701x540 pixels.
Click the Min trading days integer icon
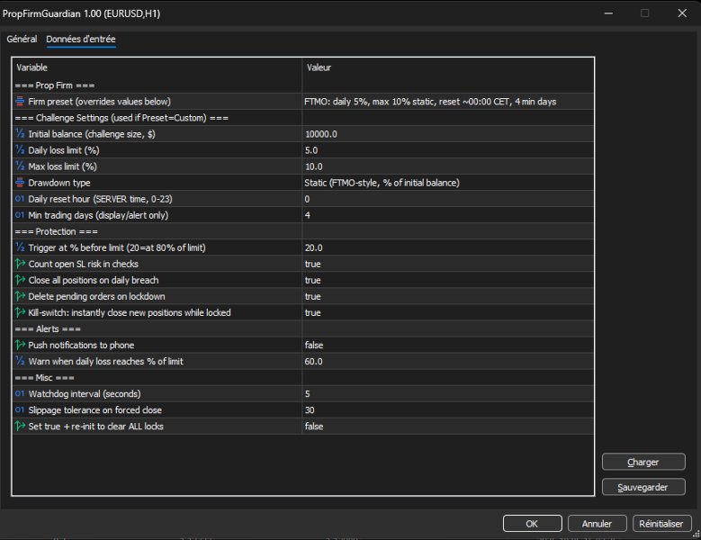(x=20, y=215)
